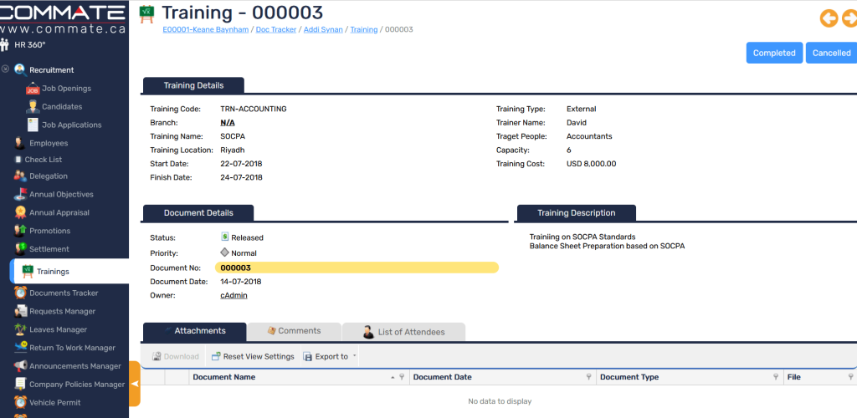Screen dimensions: 857x418
Task: Click Reset View Settings in toolbar
Action: pyautogui.click(x=252, y=357)
